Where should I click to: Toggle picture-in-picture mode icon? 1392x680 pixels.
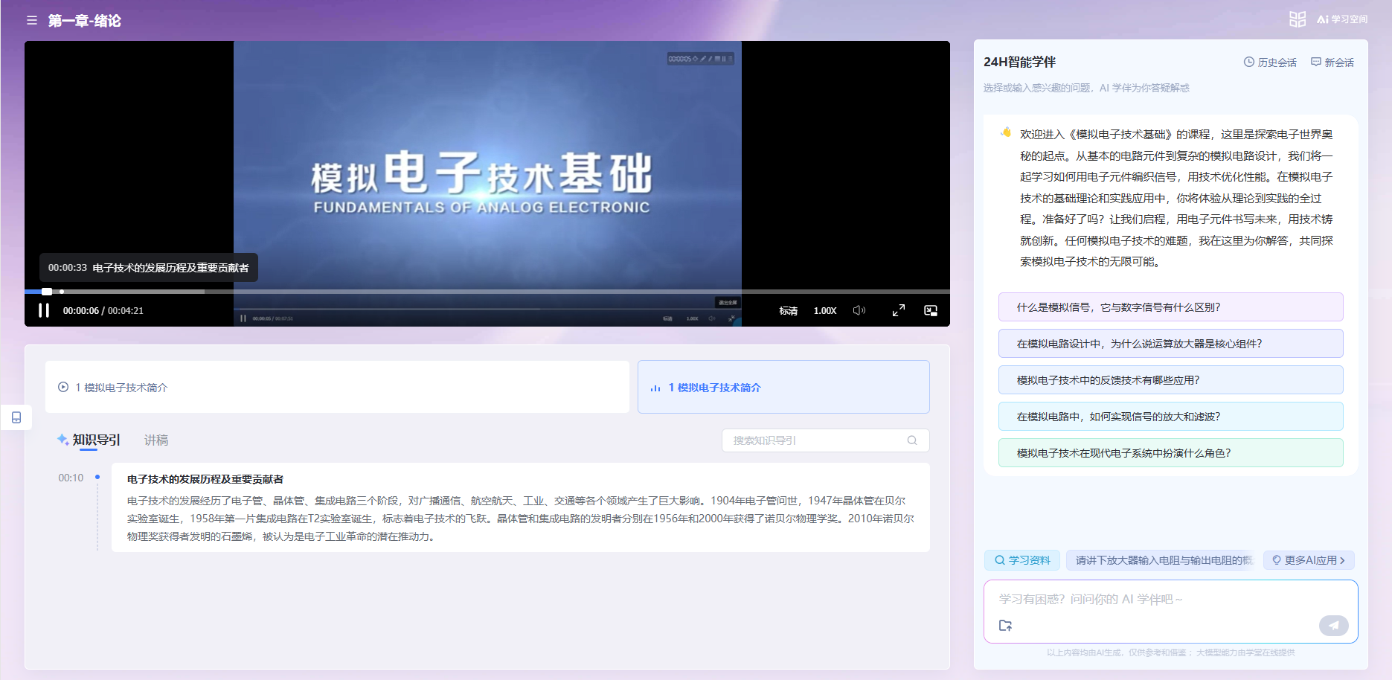[x=930, y=310]
